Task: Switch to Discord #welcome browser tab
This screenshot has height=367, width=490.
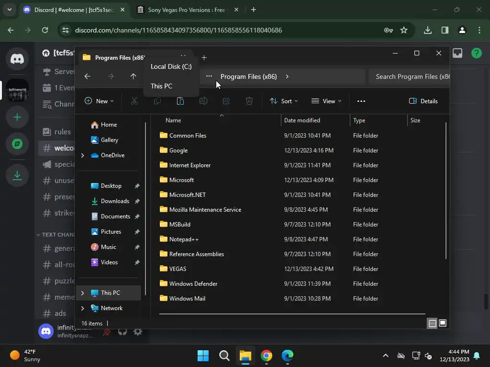Action: [x=74, y=10]
